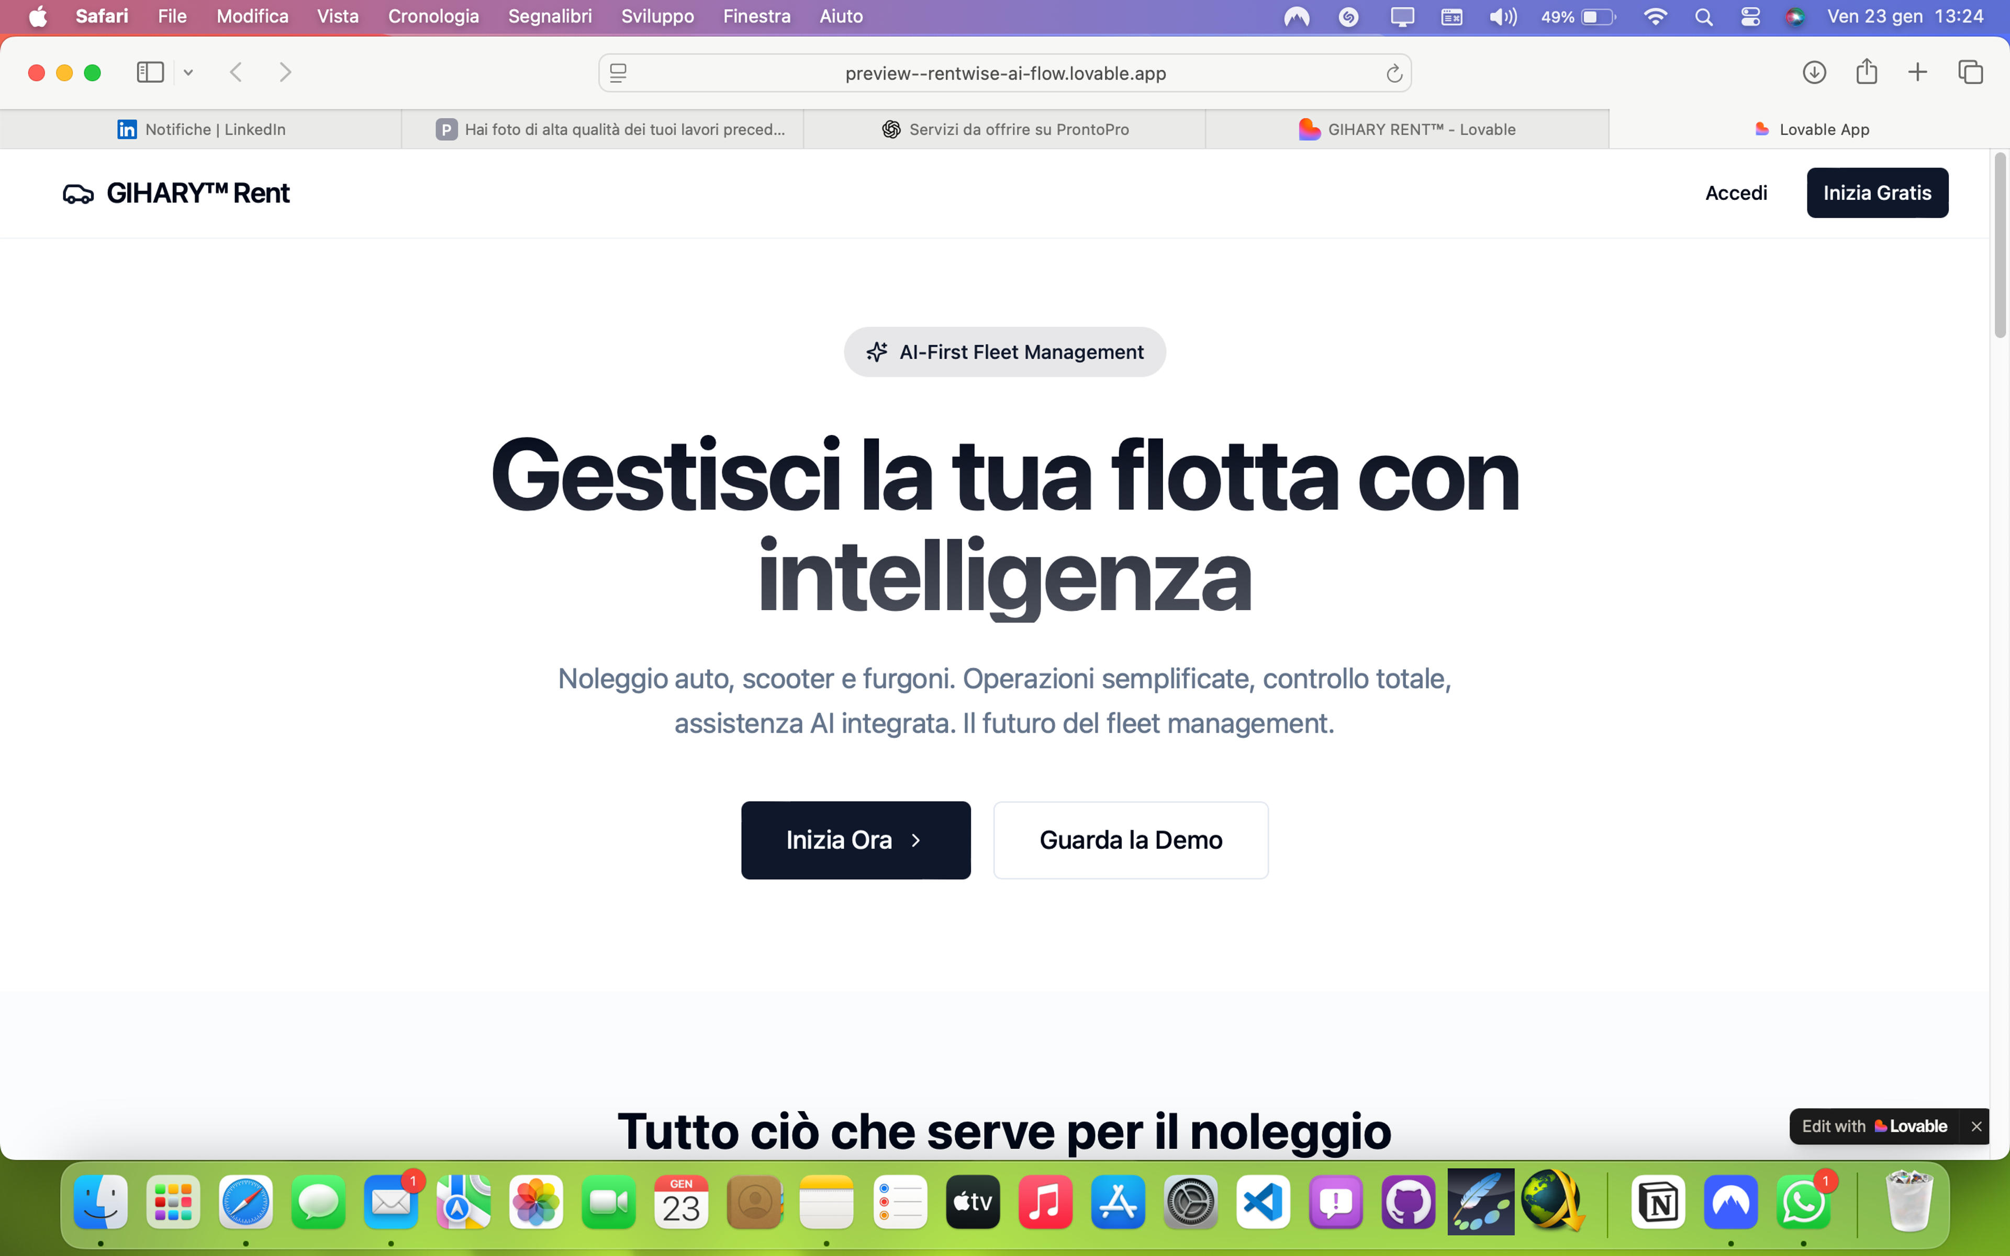Click the Guarda la Demo button

1131,840
